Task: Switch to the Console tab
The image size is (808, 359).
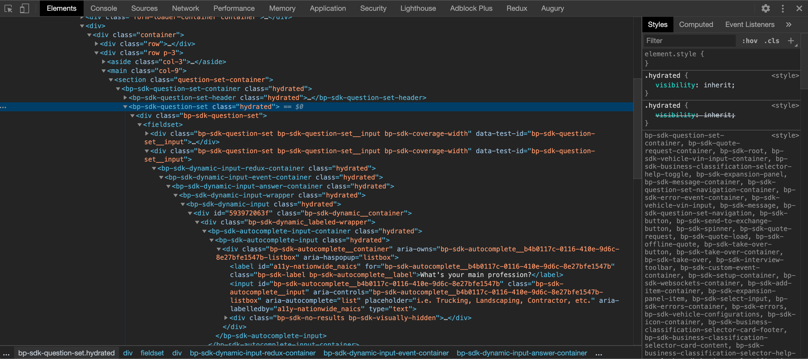Action: 103,8
